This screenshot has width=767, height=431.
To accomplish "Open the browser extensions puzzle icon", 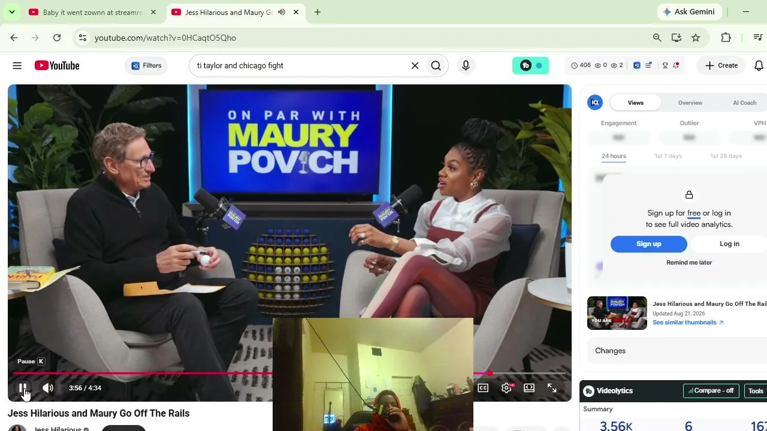I will click(x=726, y=38).
